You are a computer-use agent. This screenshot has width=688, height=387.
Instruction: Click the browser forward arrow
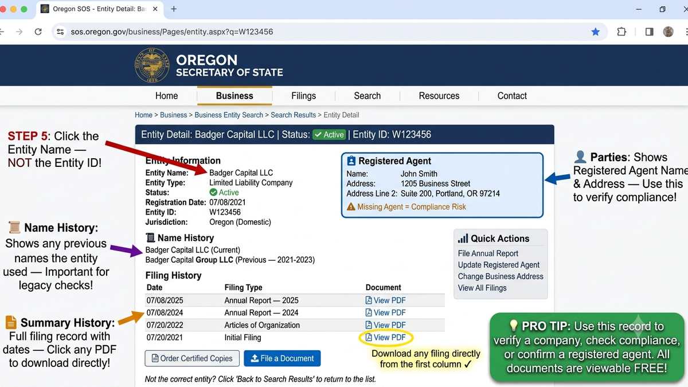(x=19, y=32)
